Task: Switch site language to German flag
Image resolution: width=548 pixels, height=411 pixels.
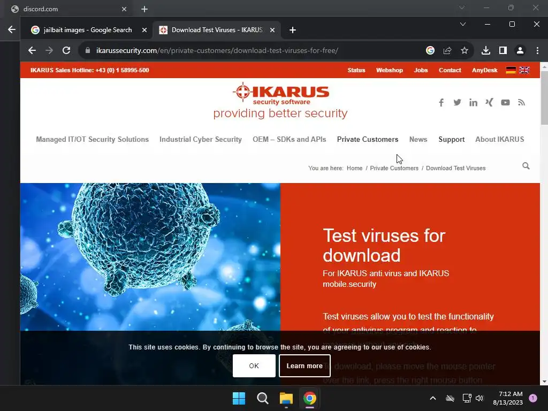Action: (x=511, y=70)
